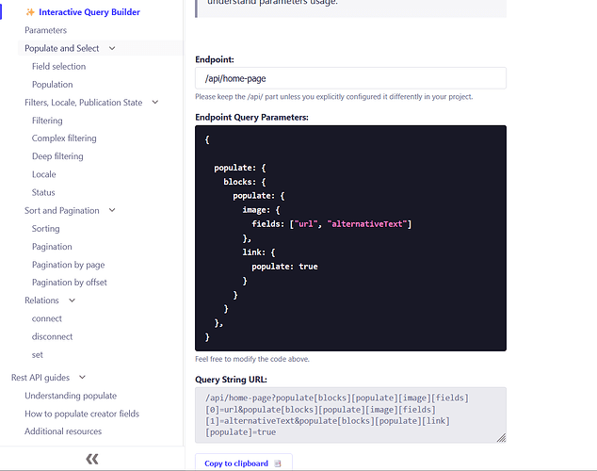Toggle the Relations section chevron
Image resolution: width=597 pixels, height=471 pixels.
(x=72, y=300)
